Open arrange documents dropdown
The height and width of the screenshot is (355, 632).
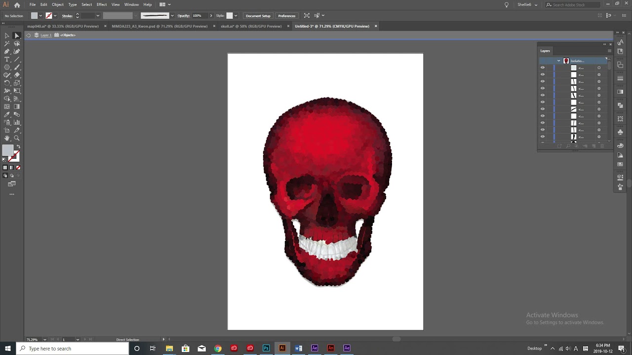(165, 4)
